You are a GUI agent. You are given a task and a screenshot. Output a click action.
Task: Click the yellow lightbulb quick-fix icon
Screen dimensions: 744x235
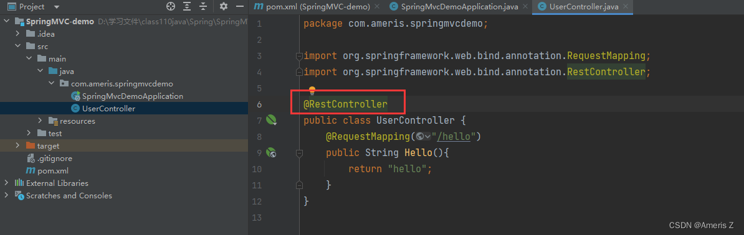(312, 90)
